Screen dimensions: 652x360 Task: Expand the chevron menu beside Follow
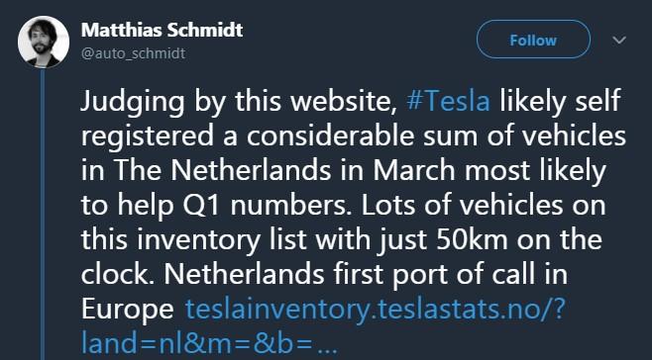click(619, 40)
